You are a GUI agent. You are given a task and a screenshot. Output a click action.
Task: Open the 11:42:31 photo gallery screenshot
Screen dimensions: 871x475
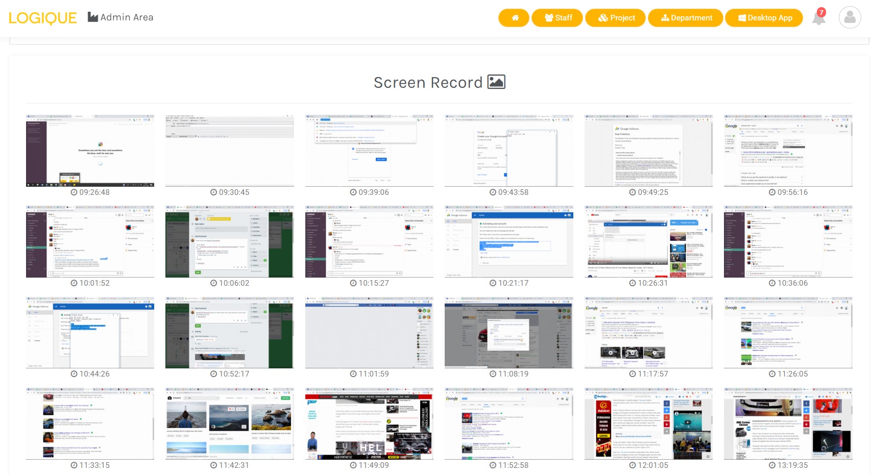click(229, 423)
